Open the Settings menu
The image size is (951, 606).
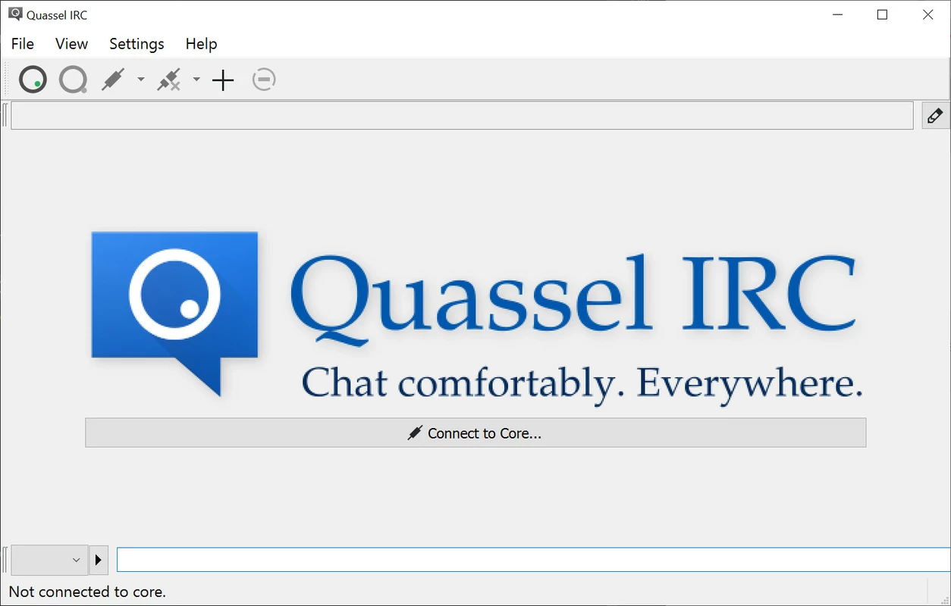click(x=137, y=44)
